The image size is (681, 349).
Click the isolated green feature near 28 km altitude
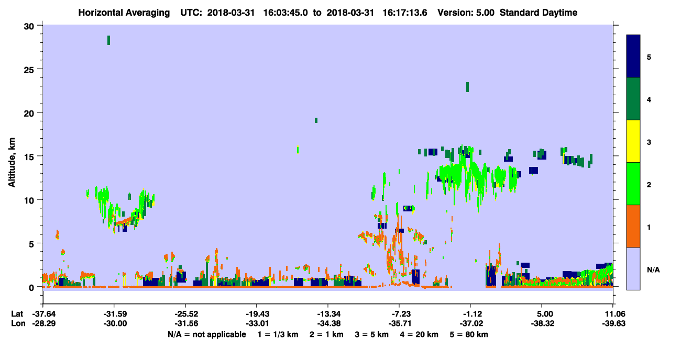(x=108, y=40)
